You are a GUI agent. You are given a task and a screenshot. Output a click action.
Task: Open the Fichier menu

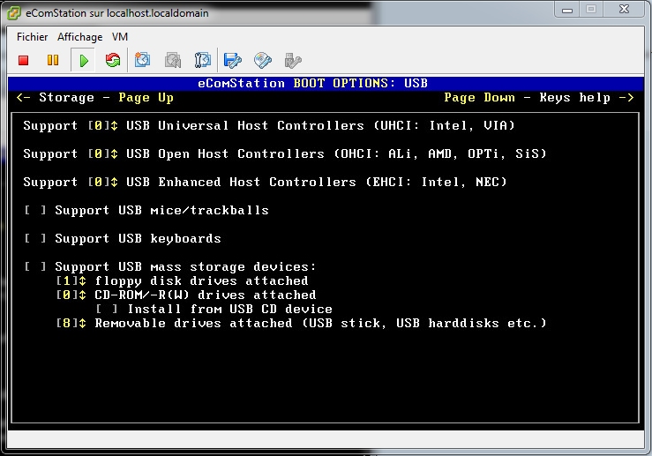pyautogui.click(x=32, y=37)
